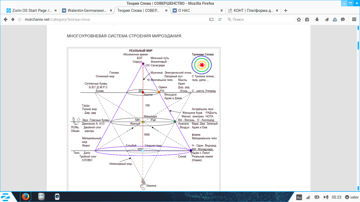Open Firefox from the taskbar
Image resolution: width=360 pixels, height=202 pixels.
click(x=25, y=197)
